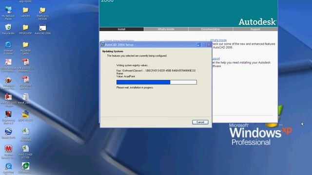Switch to the Support tab
The image size is (312, 175).
tap(255, 29)
